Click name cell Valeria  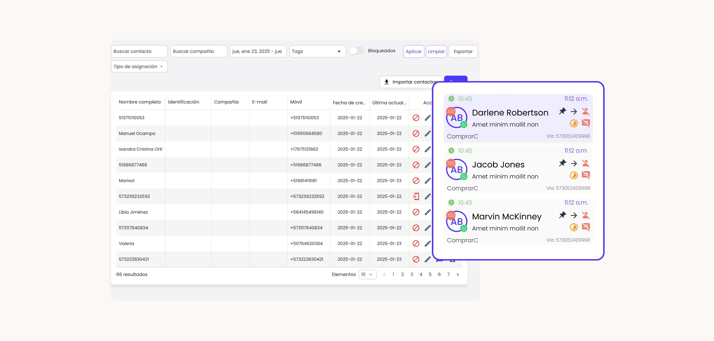126,244
